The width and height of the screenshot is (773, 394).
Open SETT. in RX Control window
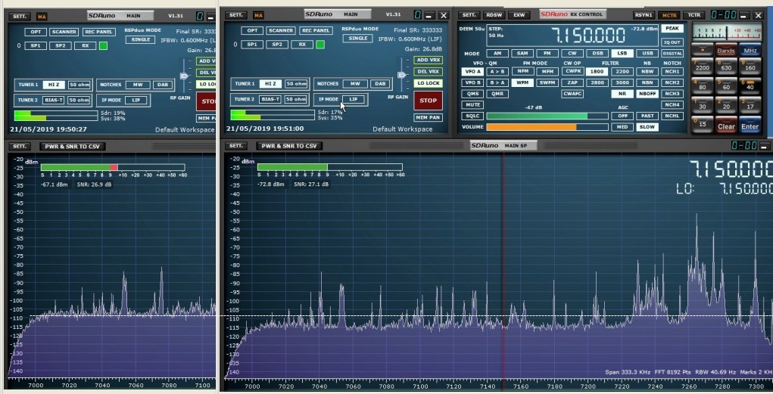(469, 15)
